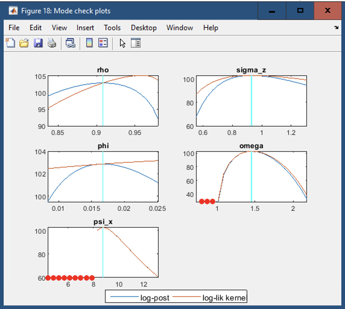
Task: Dock the figure using the corner arrow
Action: click(x=336, y=27)
